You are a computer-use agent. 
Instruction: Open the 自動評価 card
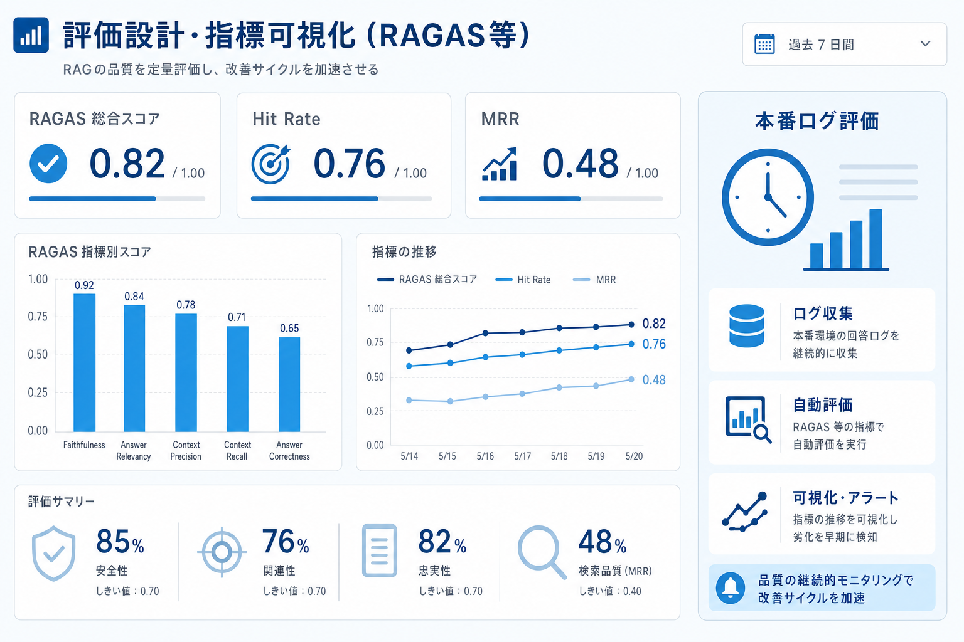pos(822,423)
